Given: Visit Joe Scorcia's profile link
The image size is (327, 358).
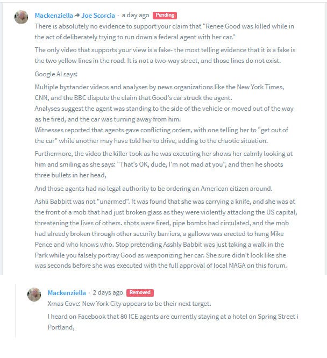Looking at the screenshot, I should pos(98,16).
